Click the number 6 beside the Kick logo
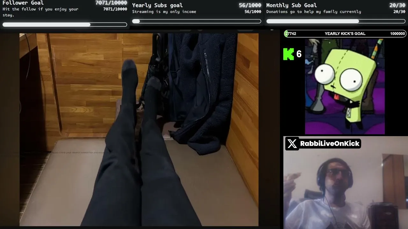The width and height of the screenshot is (408, 229). (x=299, y=54)
